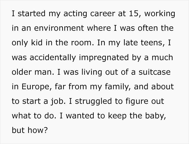Click the word "room"

[x=81, y=43]
